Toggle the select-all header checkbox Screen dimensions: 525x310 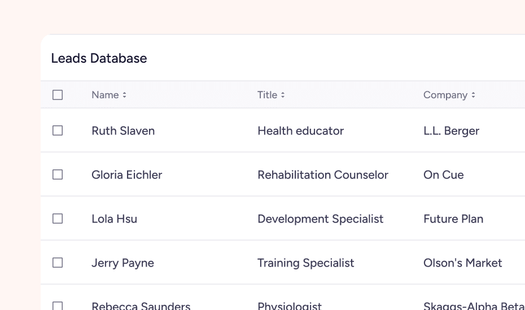[x=58, y=95]
